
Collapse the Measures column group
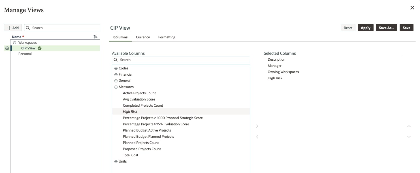point(116,87)
